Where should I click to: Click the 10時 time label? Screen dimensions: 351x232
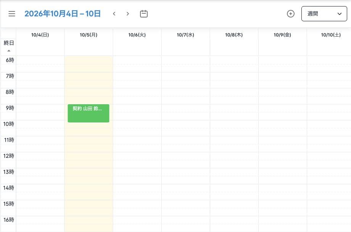click(9, 124)
